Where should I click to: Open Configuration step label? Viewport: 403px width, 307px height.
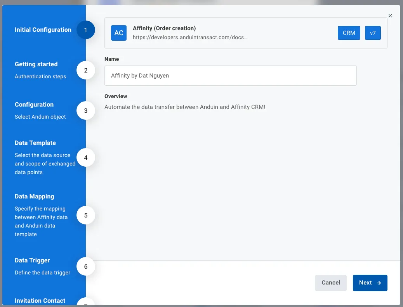click(34, 105)
